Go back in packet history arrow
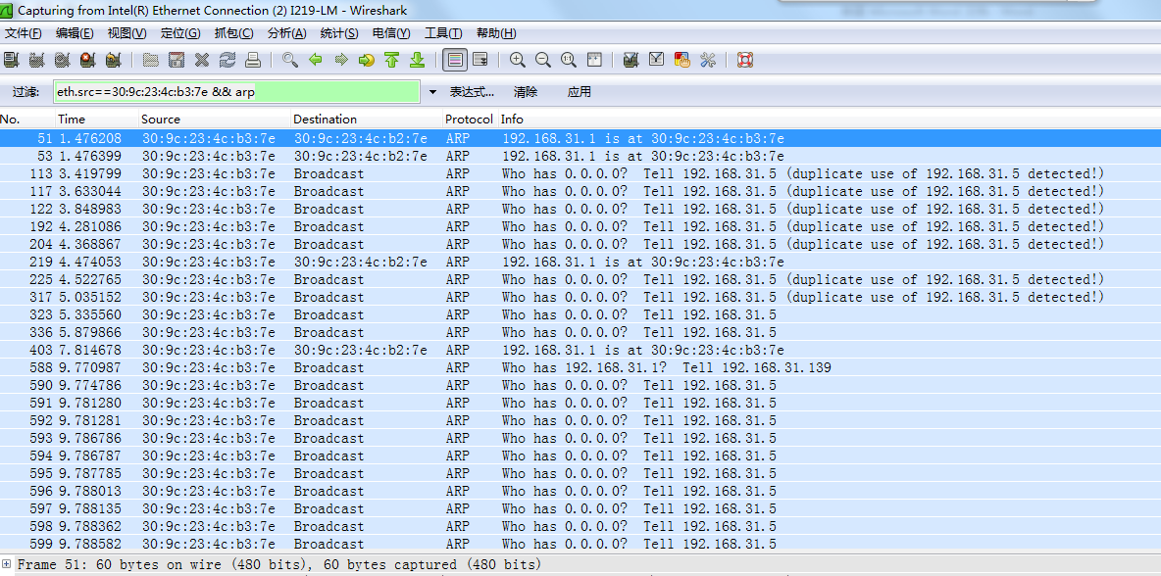The height and width of the screenshot is (576, 1161). 316,60
